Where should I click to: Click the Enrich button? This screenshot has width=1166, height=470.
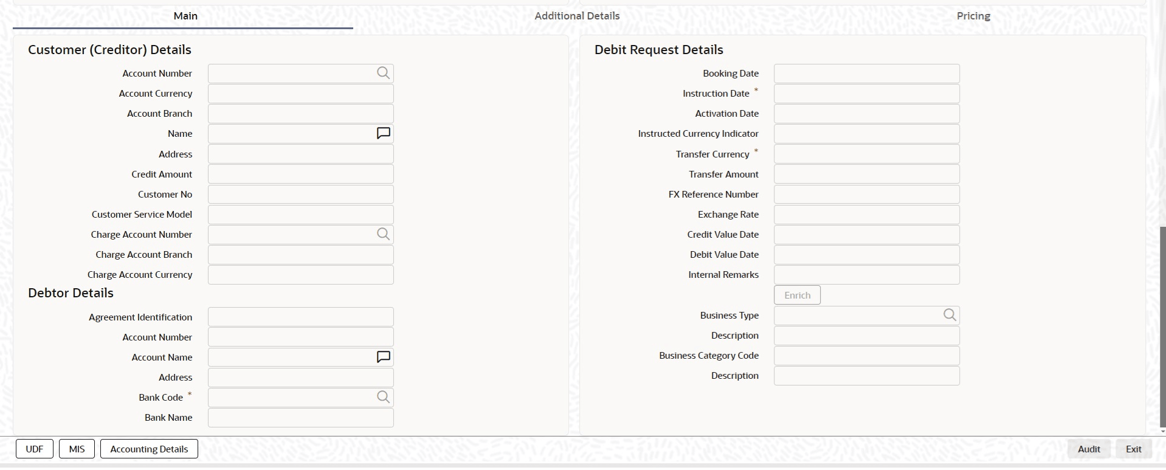797,295
